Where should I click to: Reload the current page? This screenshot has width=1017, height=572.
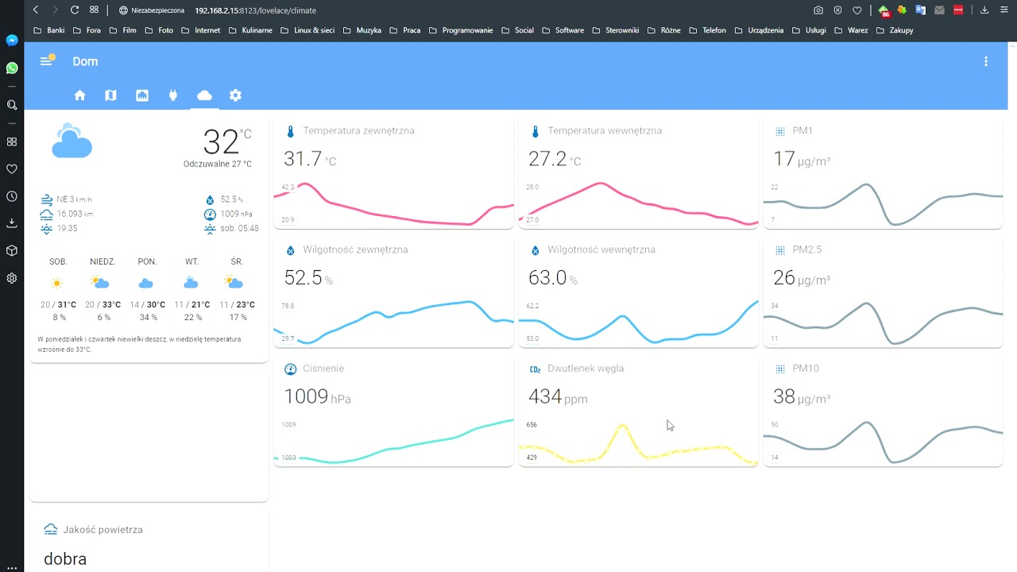pyautogui.click(x=75, y=10)
